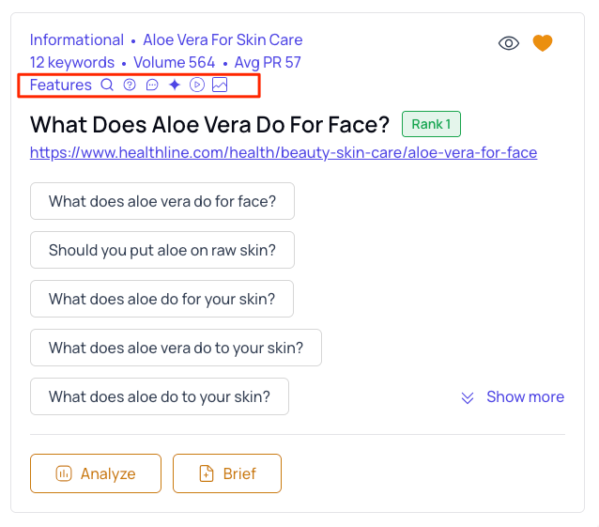Viewport: 599px width, 527px height.
Task: Click the Informational intent label
Action: tap(77, 40)
